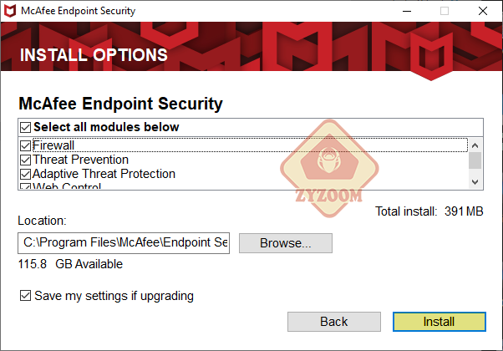Screen dimensions: 503x351
Task: Disable Adaptive Threat Protection module
Action: [25, 174]
